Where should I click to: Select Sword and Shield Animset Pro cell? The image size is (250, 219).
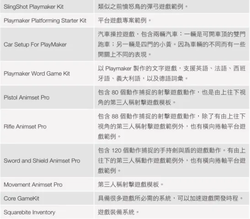(x=47, y=161)
